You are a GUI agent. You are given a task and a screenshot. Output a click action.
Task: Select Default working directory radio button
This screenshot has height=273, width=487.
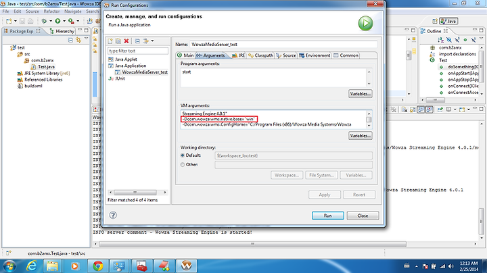pyautogui.click(x=183, y=155)
